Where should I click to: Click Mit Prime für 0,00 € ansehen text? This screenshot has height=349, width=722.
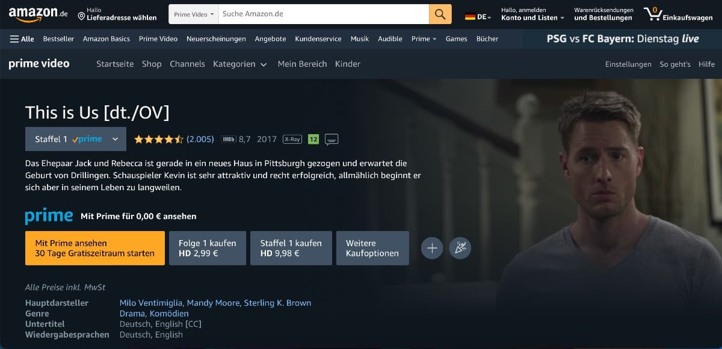[x=138, y=216]
